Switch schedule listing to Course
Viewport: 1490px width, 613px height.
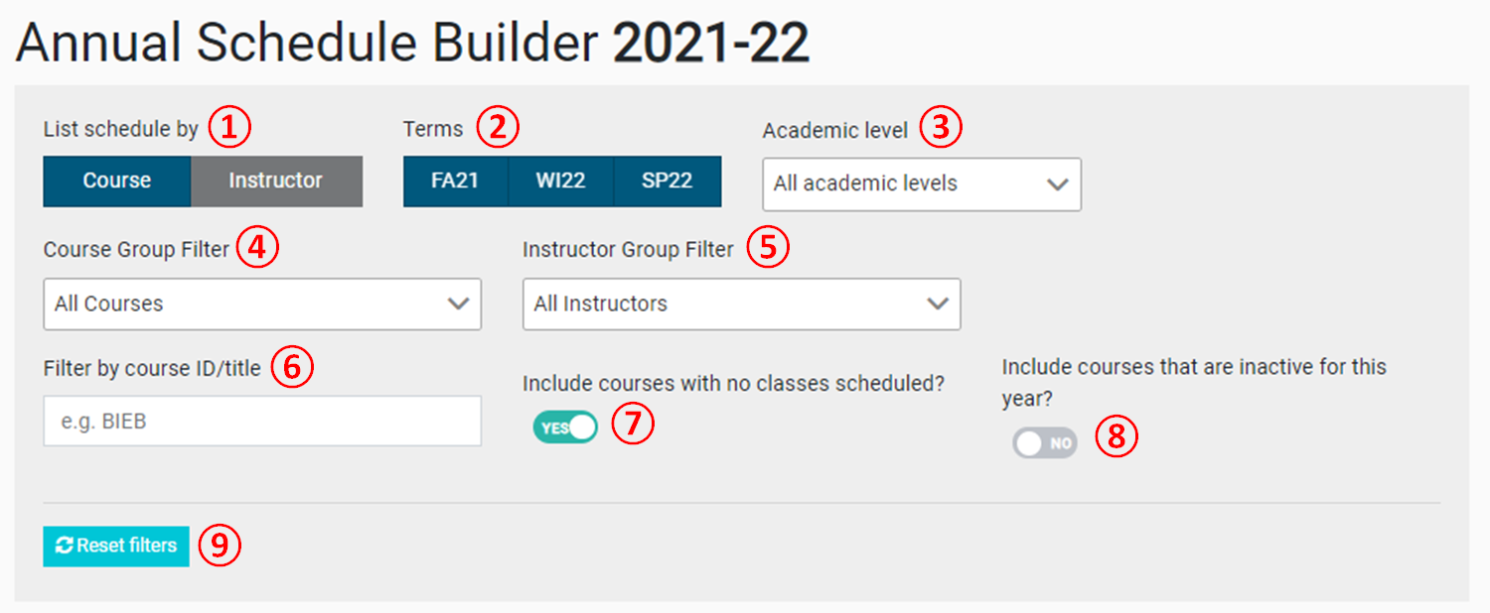click(x=116, y=181)
